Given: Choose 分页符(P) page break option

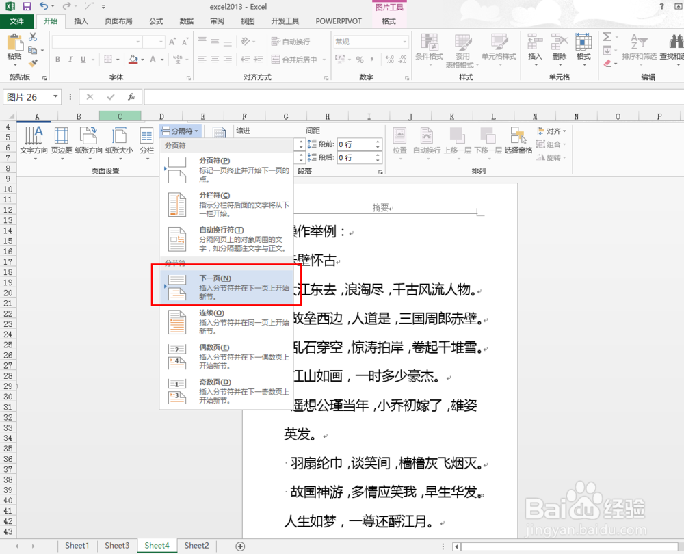Looking at the screenshot, I should [226, 169].
